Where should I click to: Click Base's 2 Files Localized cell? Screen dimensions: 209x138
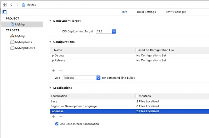(x=148, y=101)
